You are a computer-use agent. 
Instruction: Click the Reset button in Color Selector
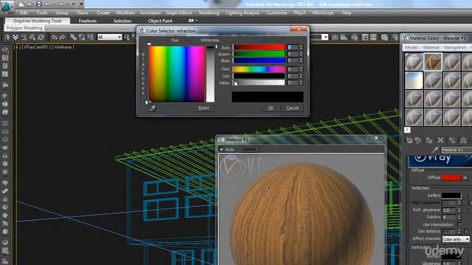pos(204,108)
